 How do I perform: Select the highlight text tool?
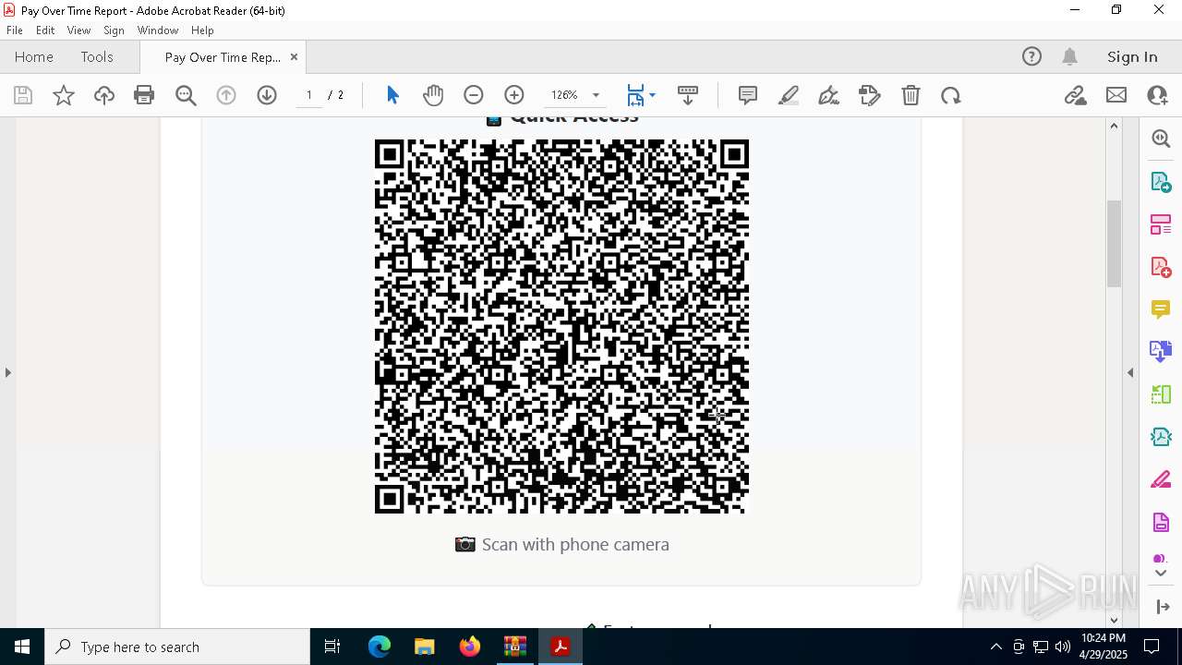coord(789,95)
